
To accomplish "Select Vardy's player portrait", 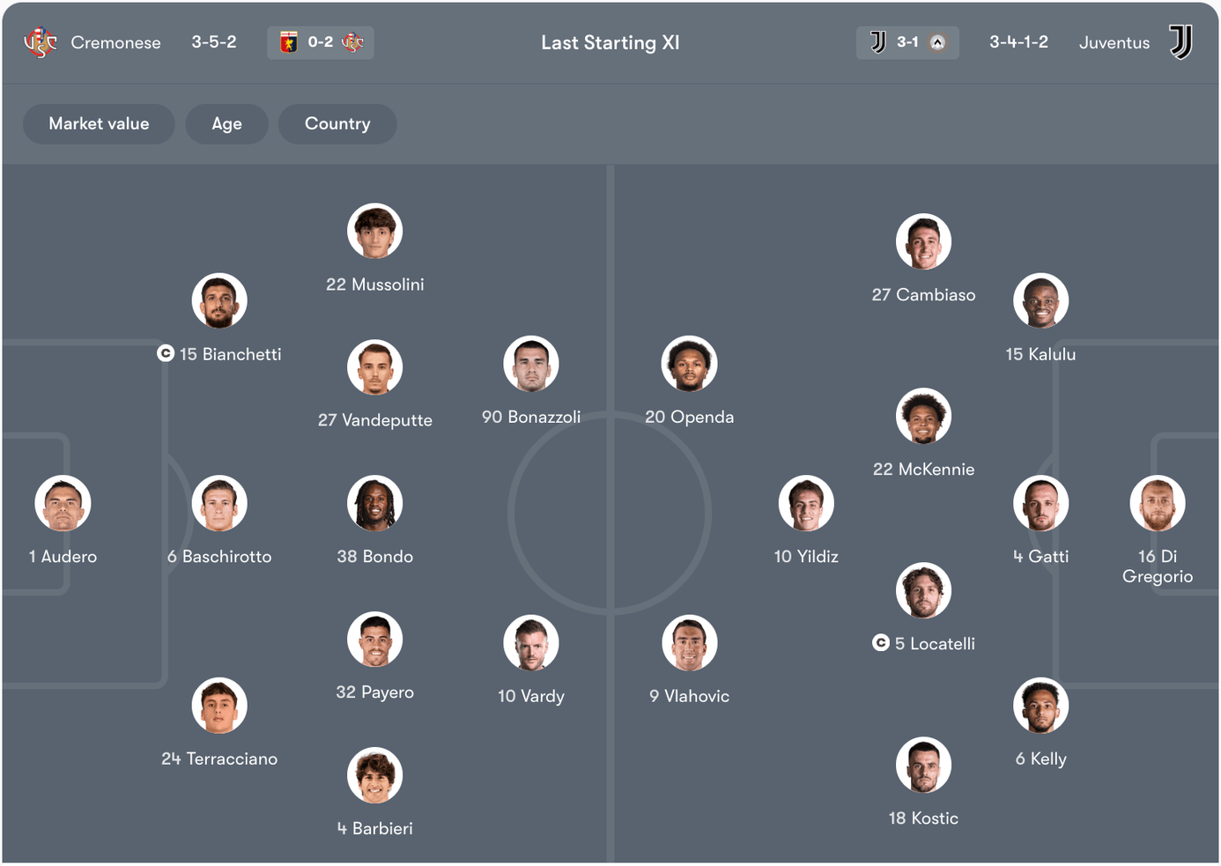I will tap(531, 642).
